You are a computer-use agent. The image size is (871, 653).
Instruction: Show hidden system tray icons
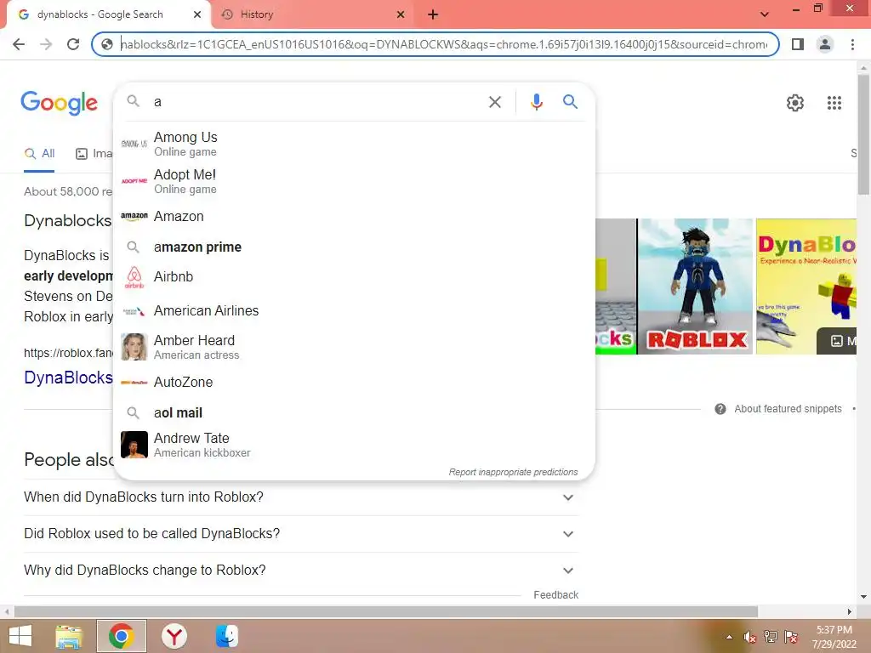(729, 637)
